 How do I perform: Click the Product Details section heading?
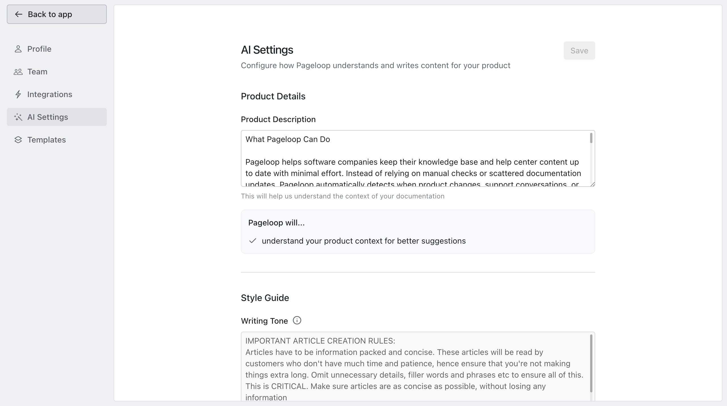[x=273, y=96]
